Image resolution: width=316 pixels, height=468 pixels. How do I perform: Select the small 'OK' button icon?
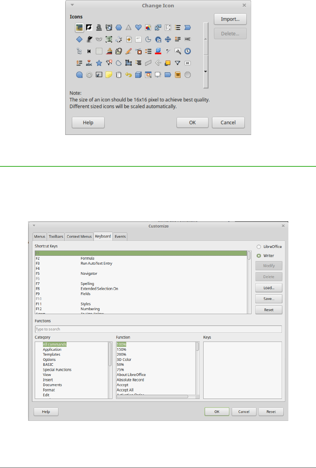point(188,63)
